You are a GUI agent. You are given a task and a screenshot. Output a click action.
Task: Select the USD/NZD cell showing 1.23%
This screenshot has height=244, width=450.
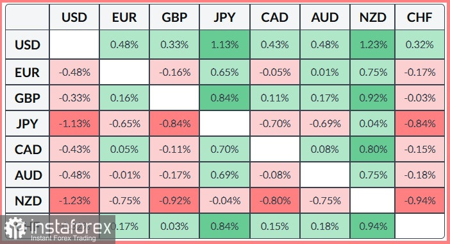(372, 44)
